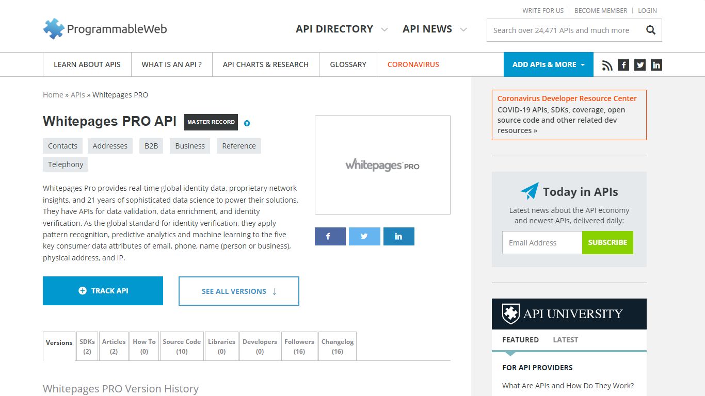
Task: Open the RSS feed icon
Action: coord(607,65)
